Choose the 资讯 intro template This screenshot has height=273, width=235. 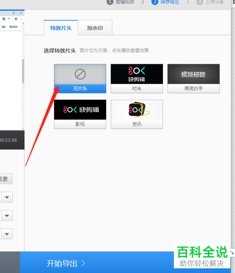(137, 114)
